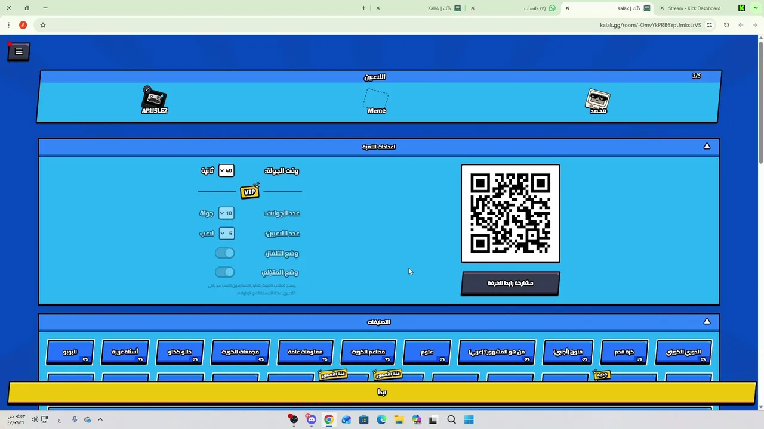
Task: Click the VIP badge
Action: (x=249, y=191)
